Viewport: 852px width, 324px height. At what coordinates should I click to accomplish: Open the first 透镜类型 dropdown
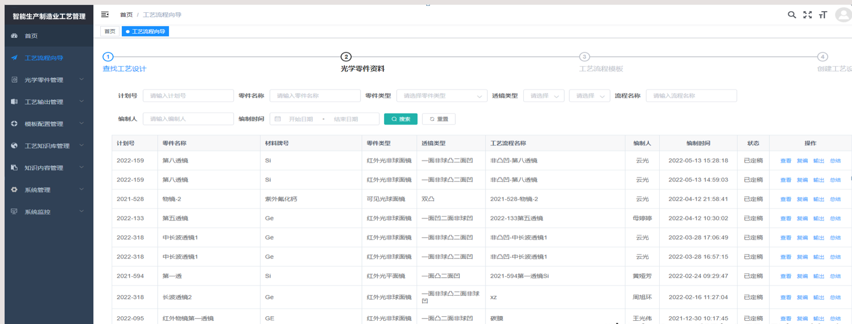[543, 96]
